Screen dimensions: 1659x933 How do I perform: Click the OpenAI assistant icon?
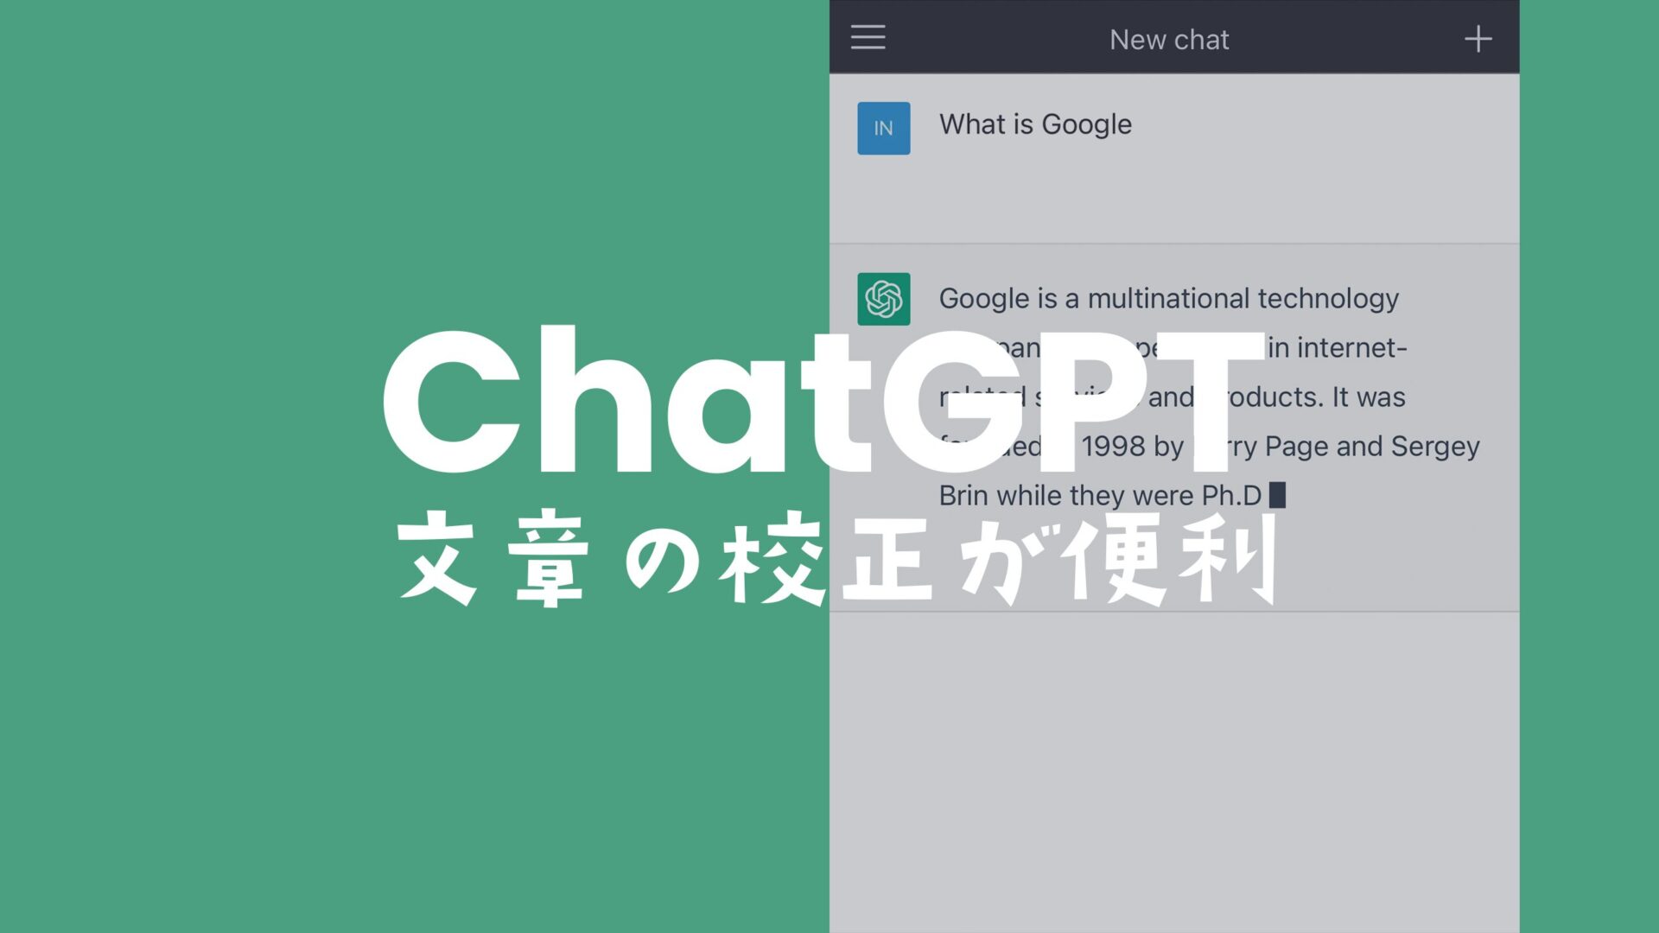point(884,297)
